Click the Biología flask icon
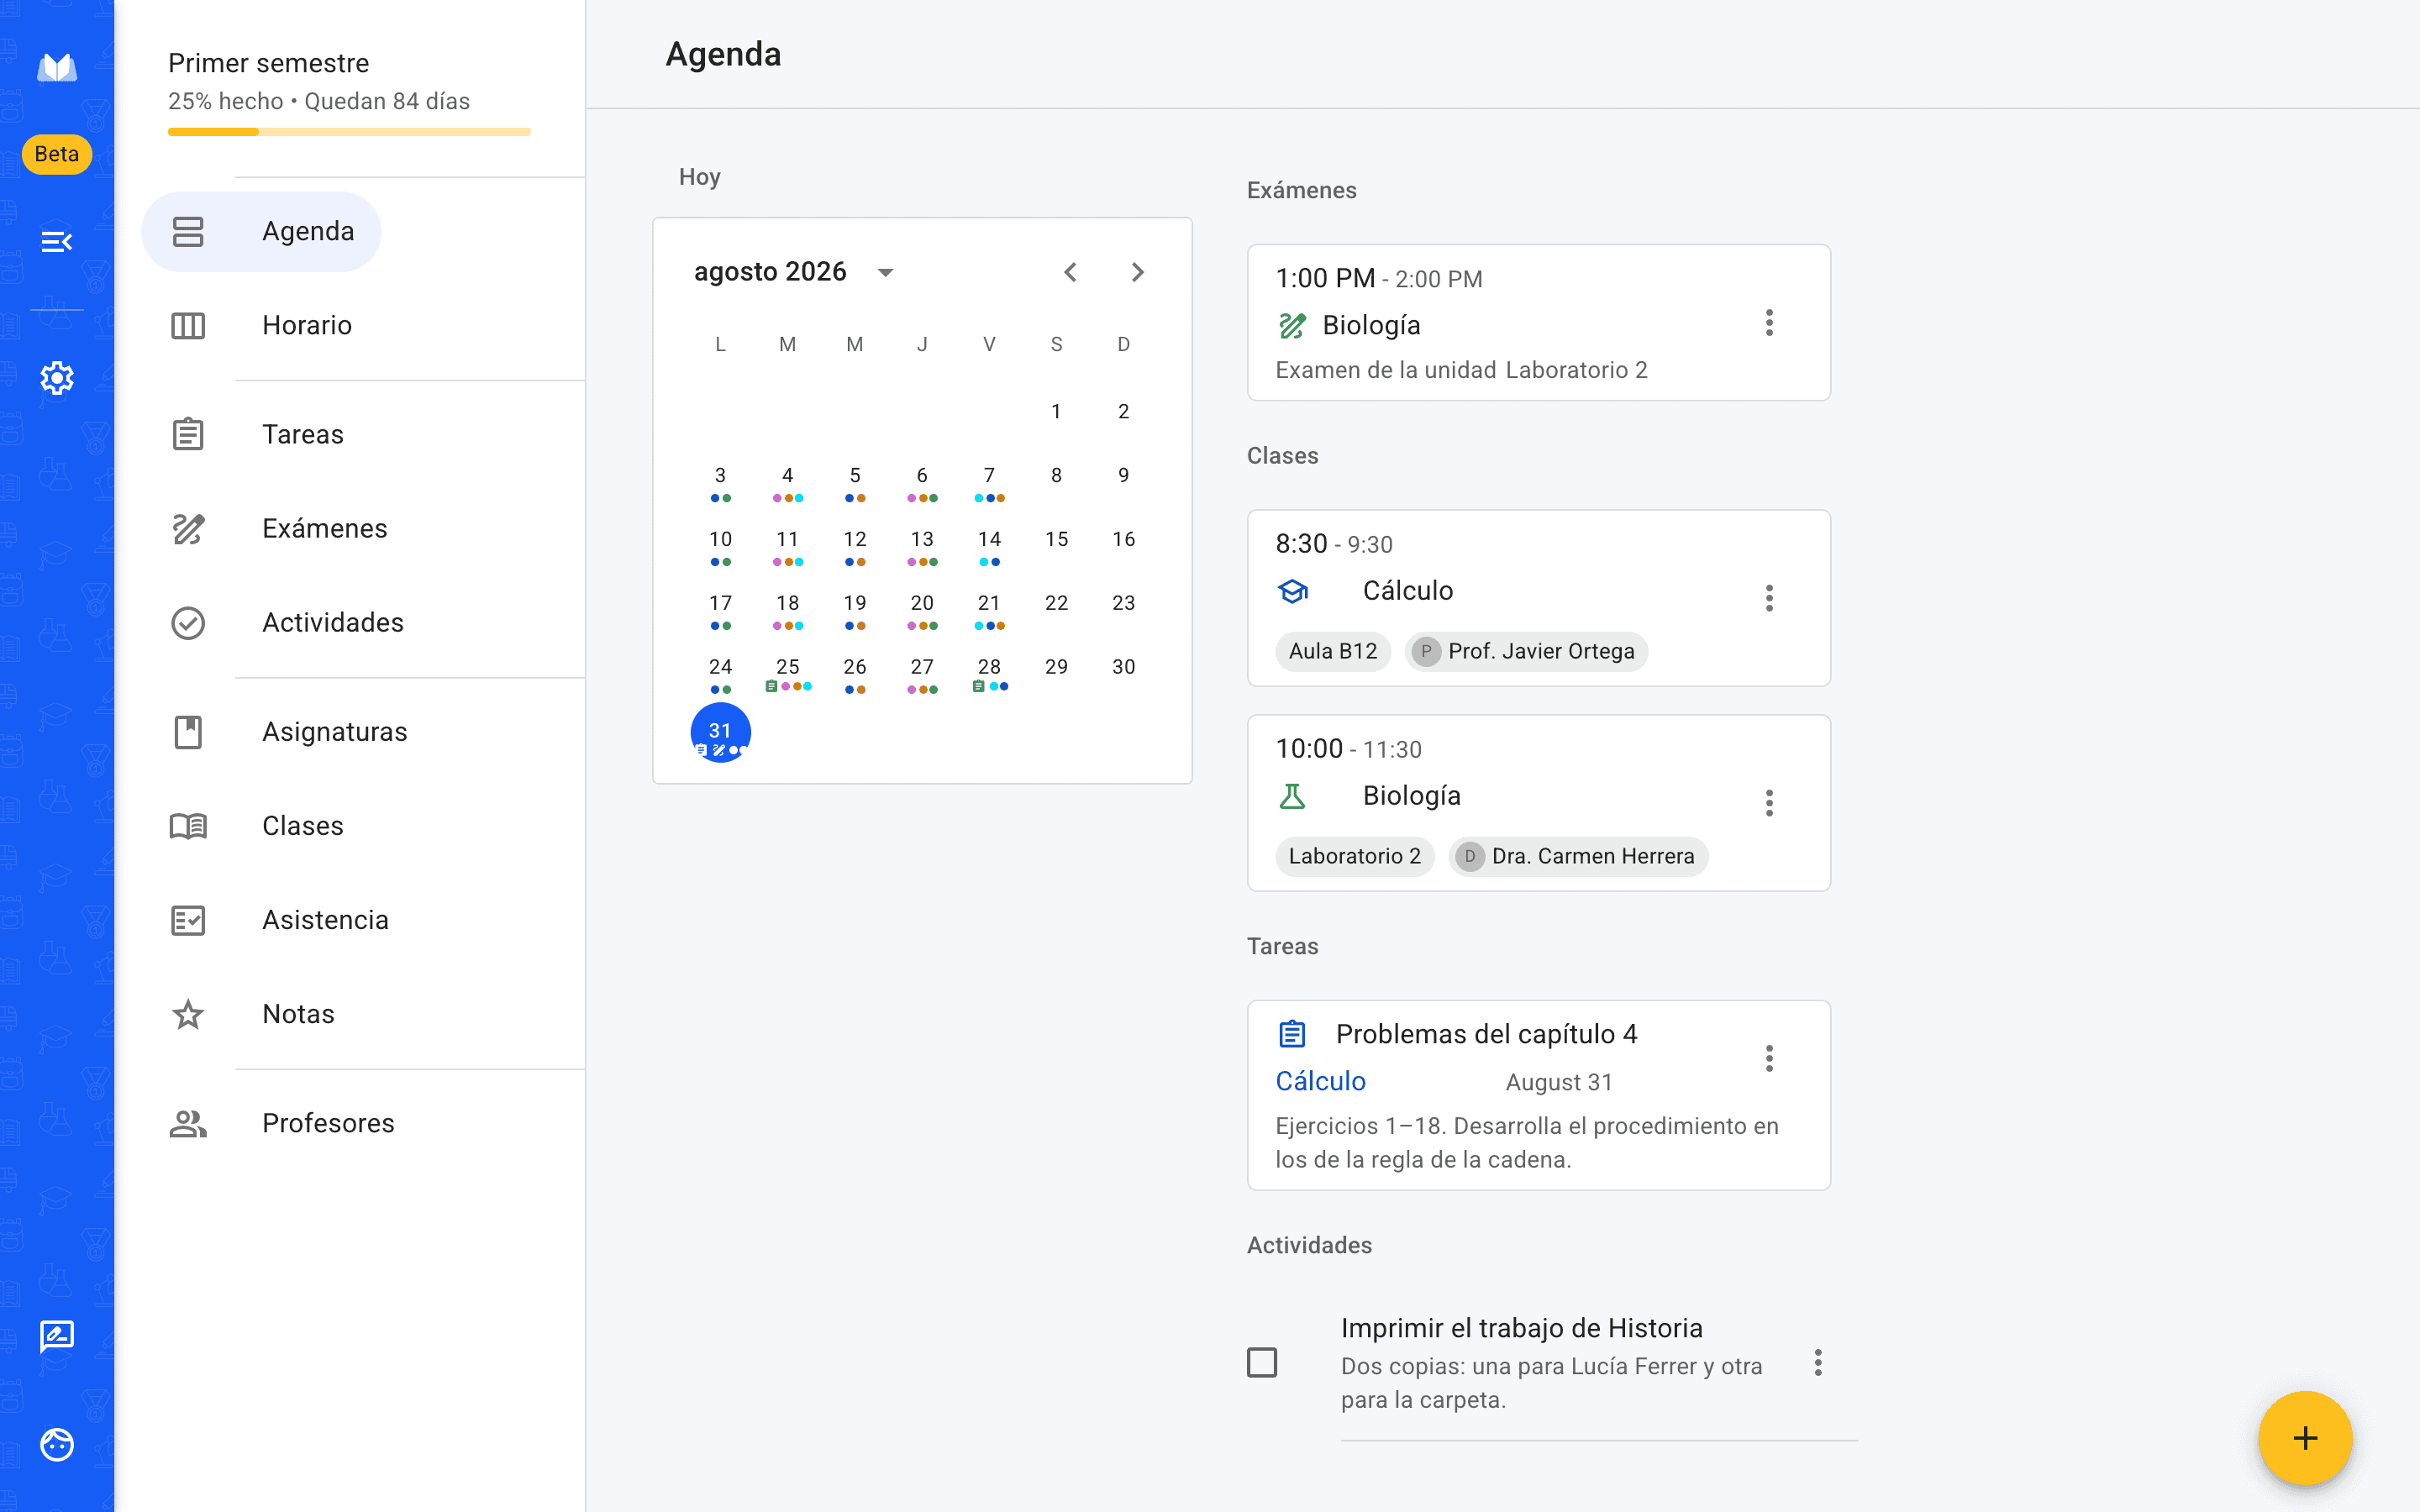Viewport: 2420px width, 1512px height. [x=1292, y=796]
